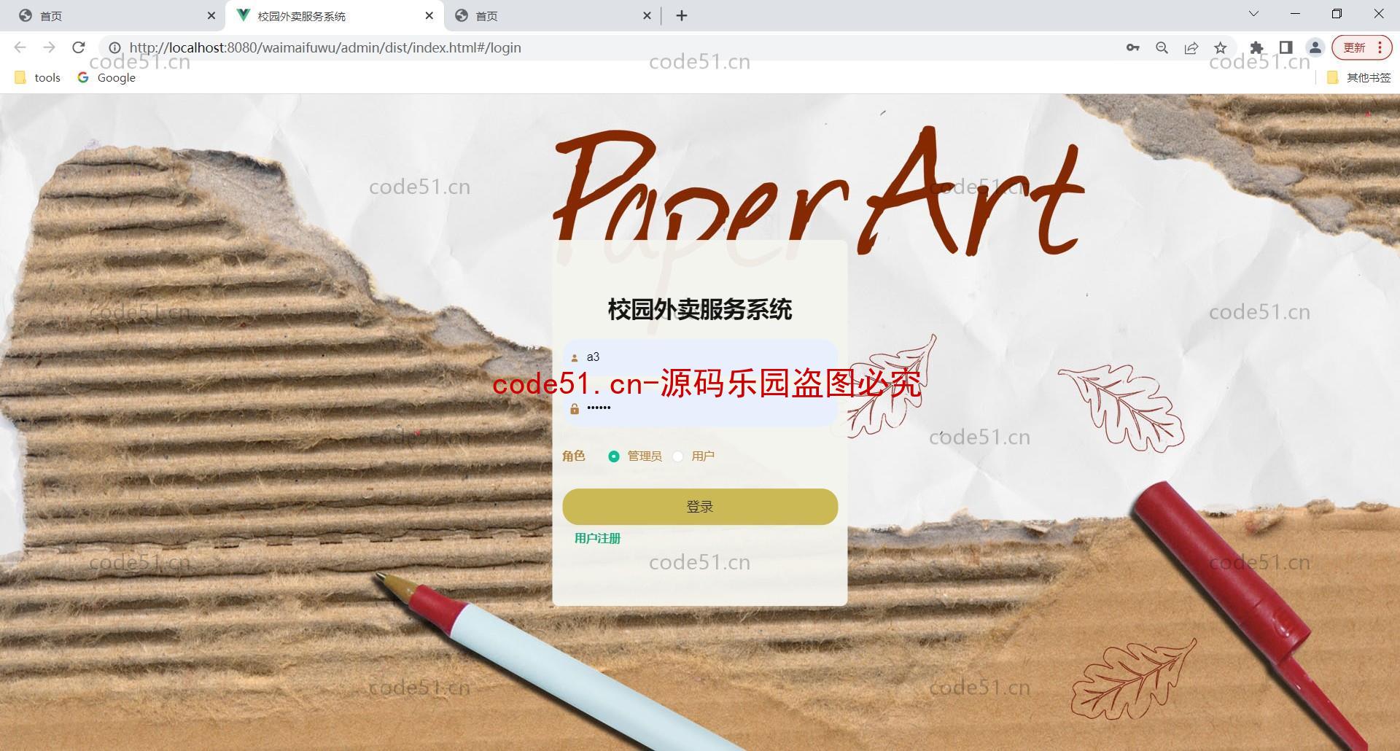Image resolution: width=1400 pixels, height=751 pixels.
Task: Open the 其他书签 folder
Action: [1359, 77]
